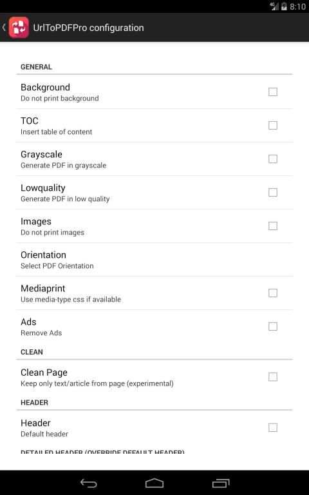Tap the Android home navigation button
The image size is (309, 495).
point(154,483)
